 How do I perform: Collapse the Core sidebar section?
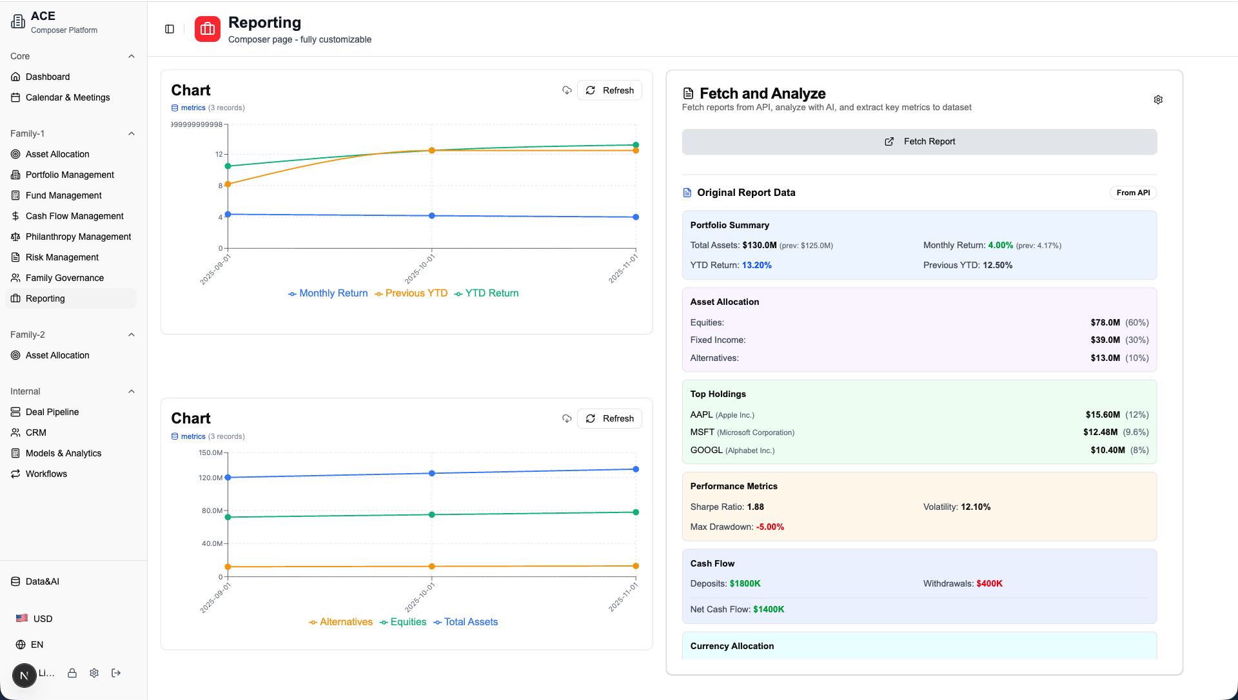click(132, 56)
